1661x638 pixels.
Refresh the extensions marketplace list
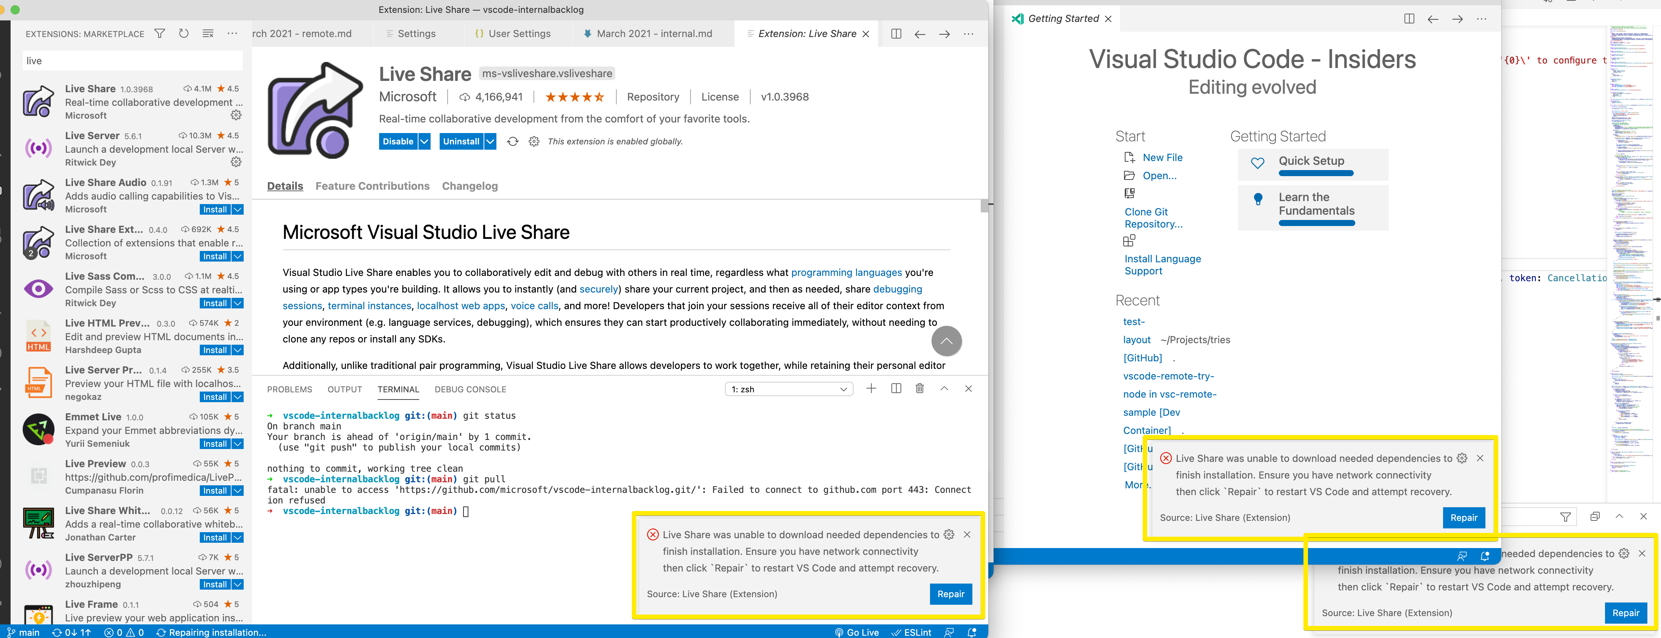coord(184,34)
